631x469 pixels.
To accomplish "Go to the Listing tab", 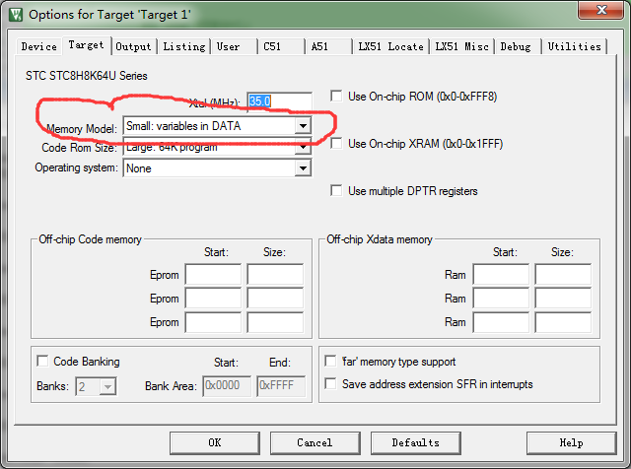I will pos(184,46).
